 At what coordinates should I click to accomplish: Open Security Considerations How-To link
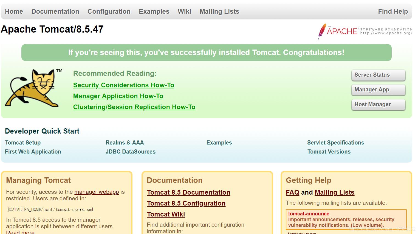coord(124,85)
